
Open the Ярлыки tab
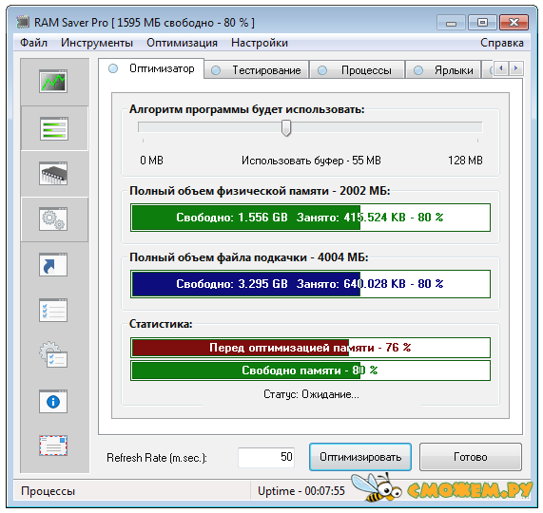coord(443,70)
